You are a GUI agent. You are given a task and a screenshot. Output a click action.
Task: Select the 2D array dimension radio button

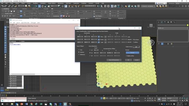point(90,53)
